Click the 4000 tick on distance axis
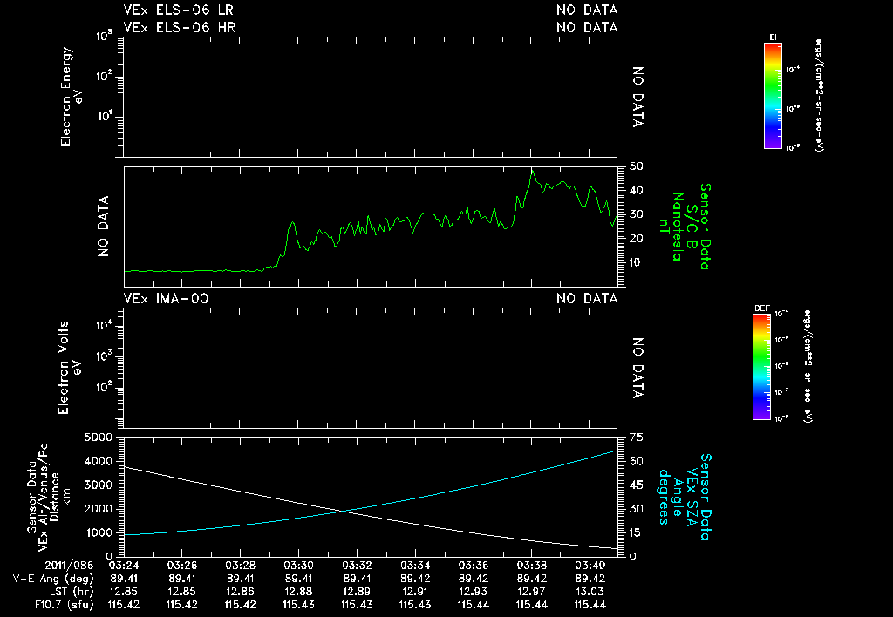 point(98,462)
